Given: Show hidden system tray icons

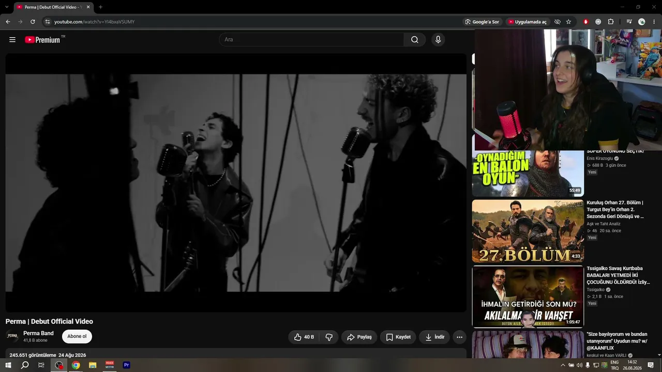Looking at the screenshot, I should 563,365.
